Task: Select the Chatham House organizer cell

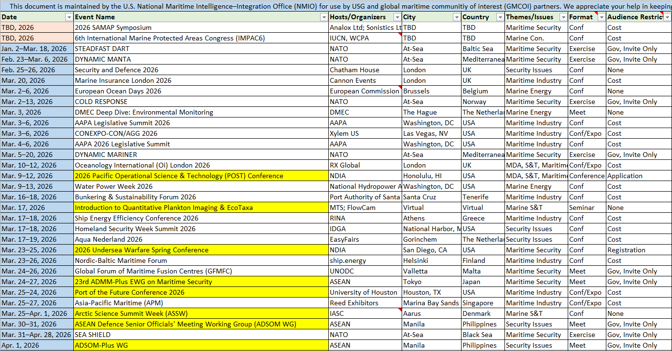Action: pos(364,70)
